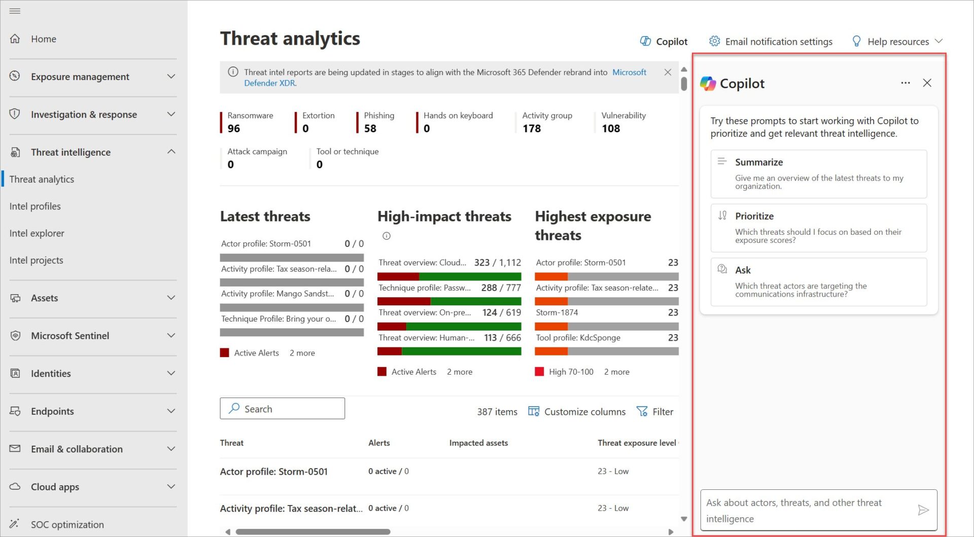Image resolution: width=974 pixels, height=537 pixels.
Task: Expand the Assets section in the sidebar
Action: pyautogui.click(x=171, y=298)
